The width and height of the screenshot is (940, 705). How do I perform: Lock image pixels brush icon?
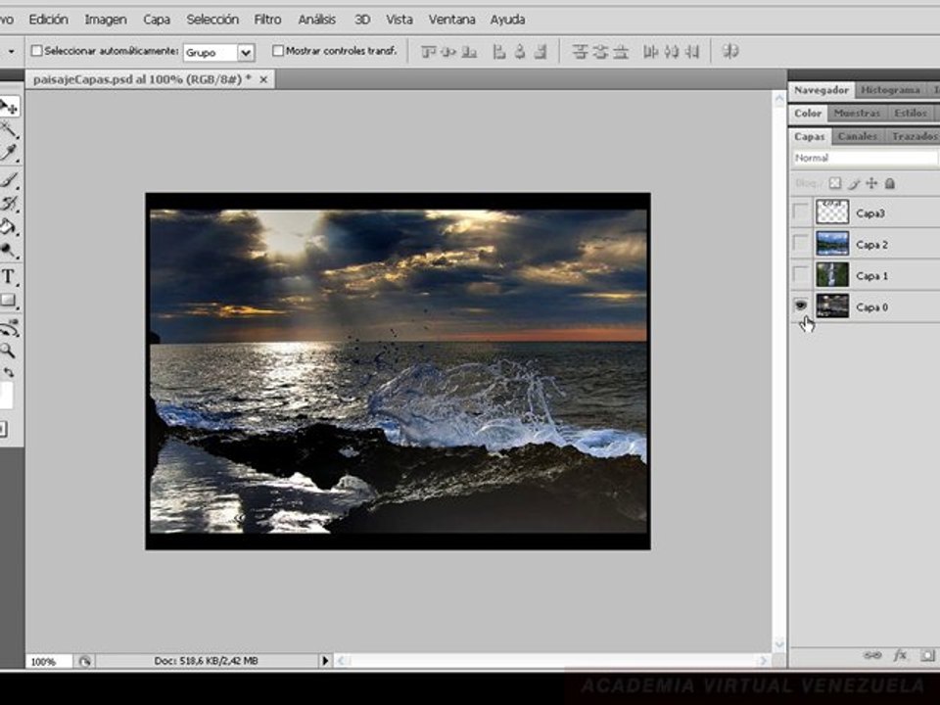pos(854,183)
